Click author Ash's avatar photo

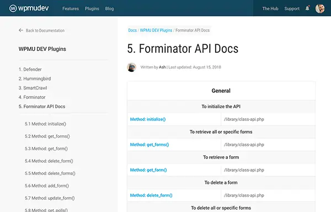pos(131,67)
